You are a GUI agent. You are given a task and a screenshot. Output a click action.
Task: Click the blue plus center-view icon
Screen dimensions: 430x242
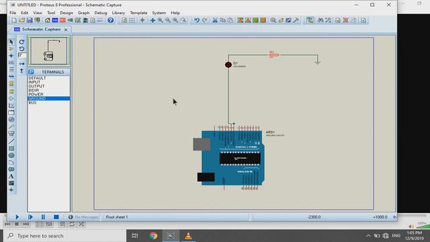point(153,20)
